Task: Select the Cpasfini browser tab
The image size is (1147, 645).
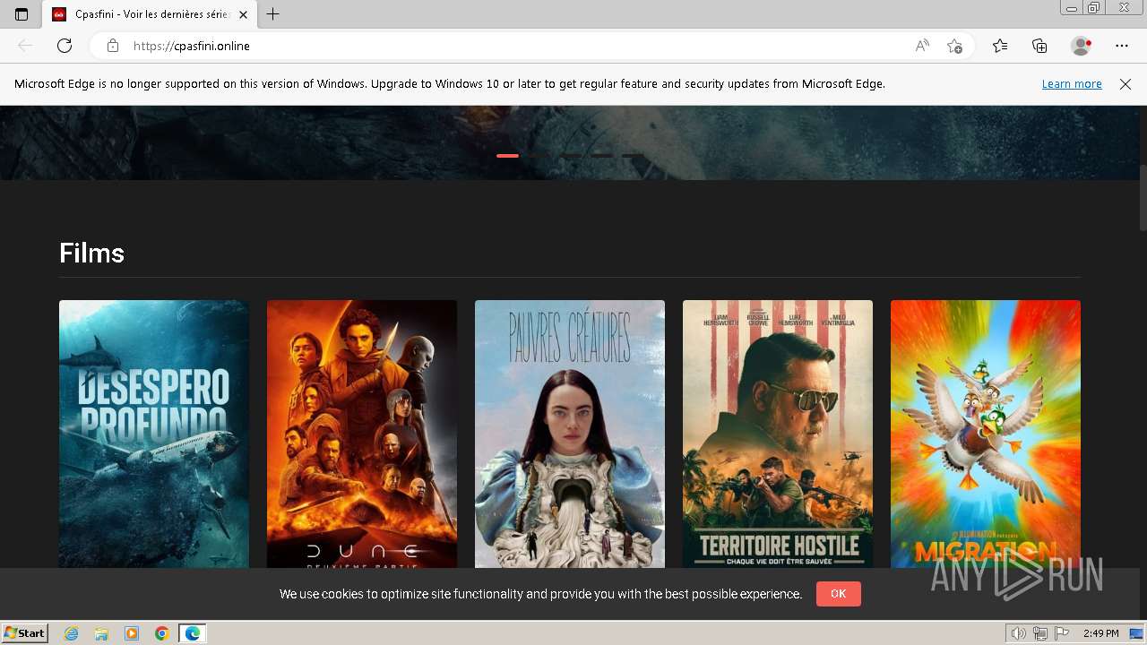Action: click(x=150, y=14)
